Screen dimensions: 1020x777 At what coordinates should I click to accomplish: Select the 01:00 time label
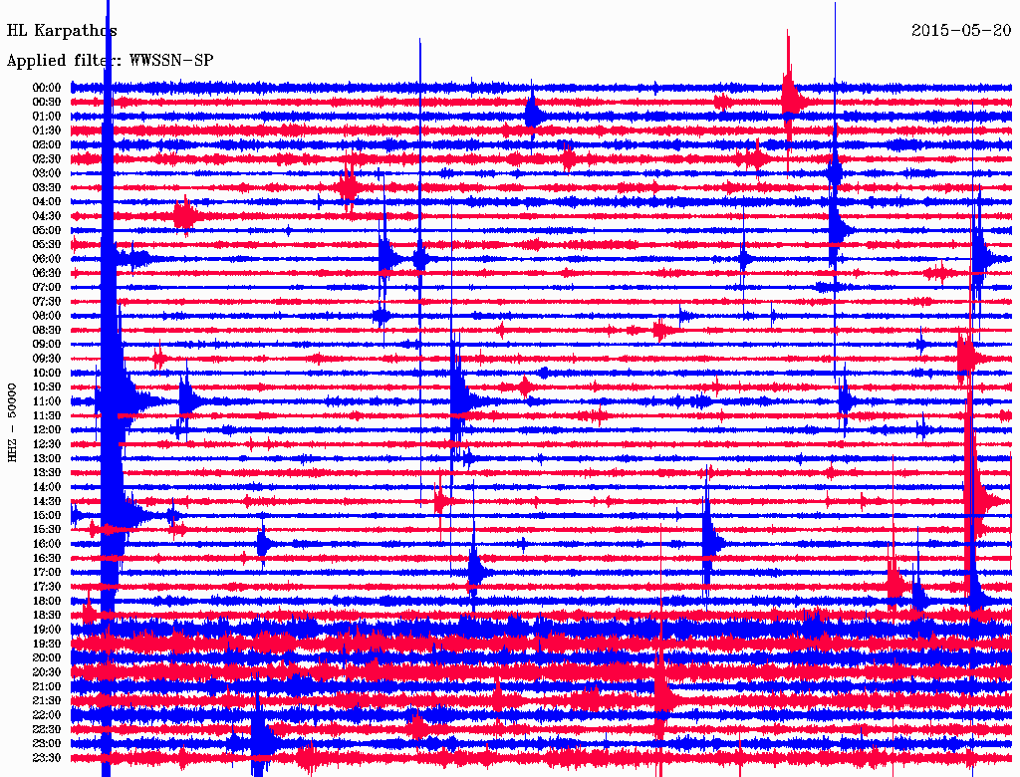click(47, 117)
